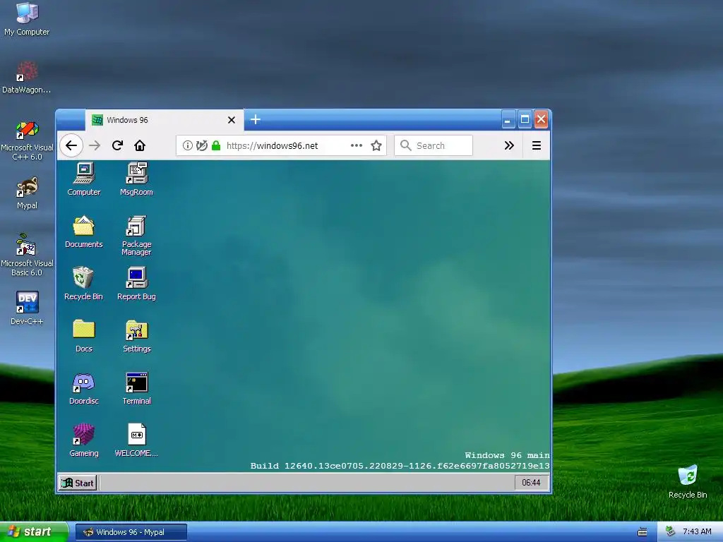This screenshot has height=542, width=723.
Task: Open the Report Bug shortcut
Action: pyautogui.click(x=136, y=284)
